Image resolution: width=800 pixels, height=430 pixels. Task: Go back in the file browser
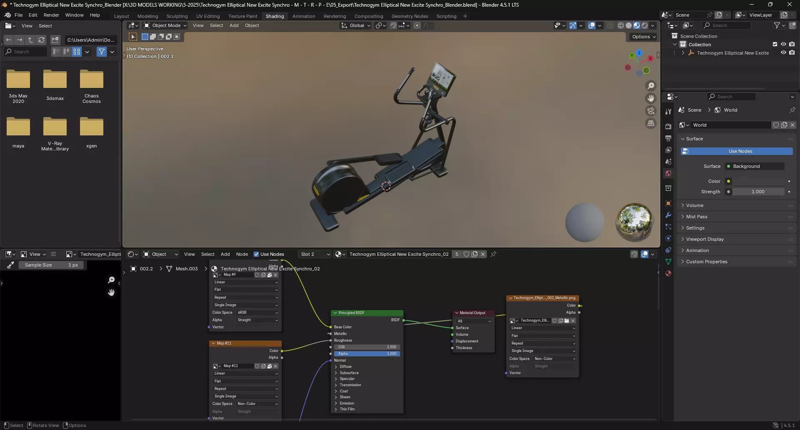pyautogui.click(x=9, y=40)
